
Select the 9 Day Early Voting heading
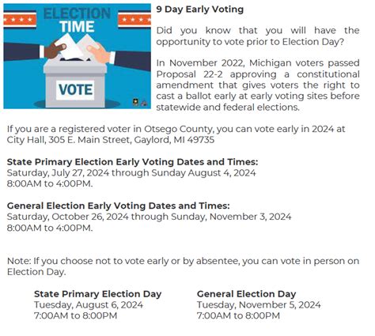coord(200,9)
